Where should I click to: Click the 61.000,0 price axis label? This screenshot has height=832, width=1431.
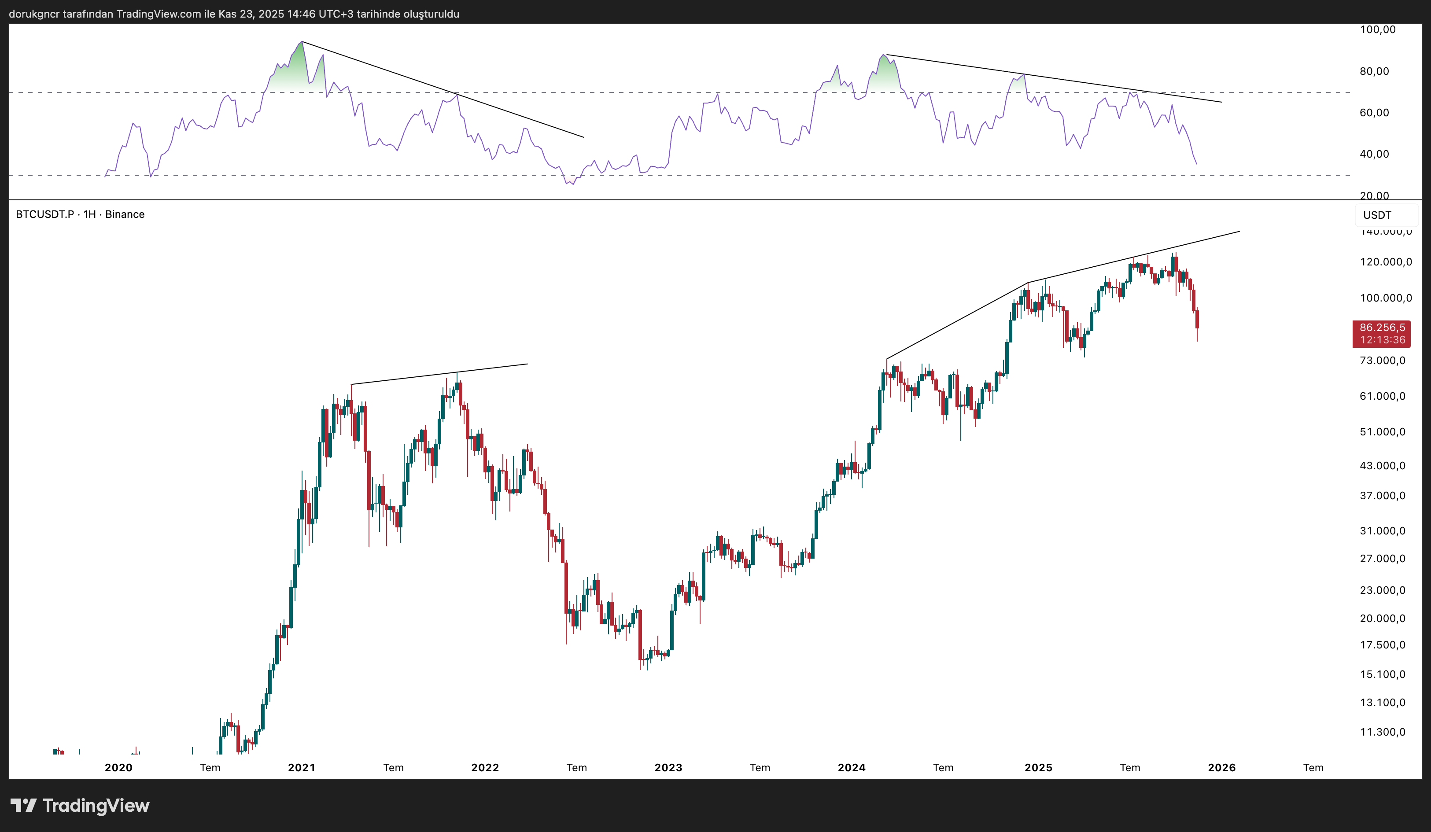pos(1382,396)
